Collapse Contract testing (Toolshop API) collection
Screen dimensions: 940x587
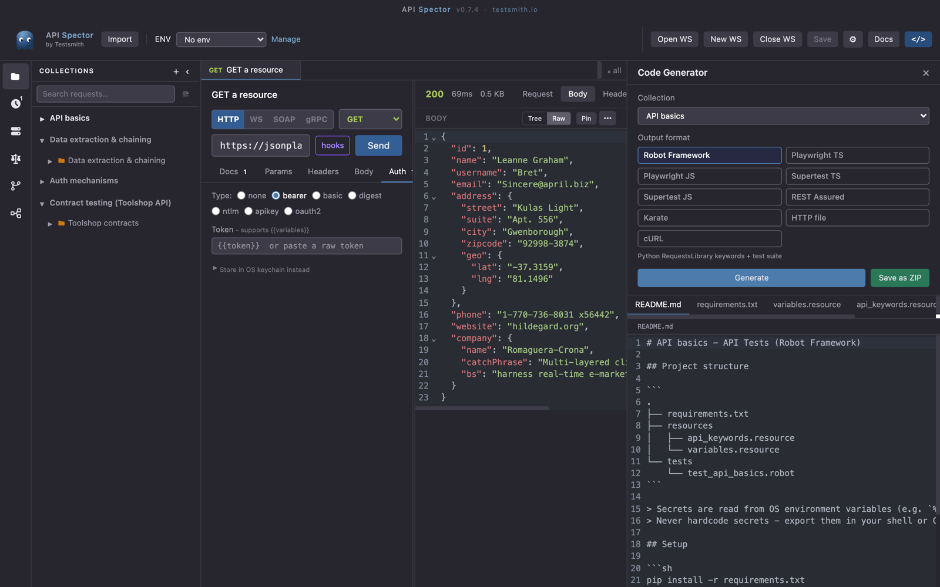[42, 204]
